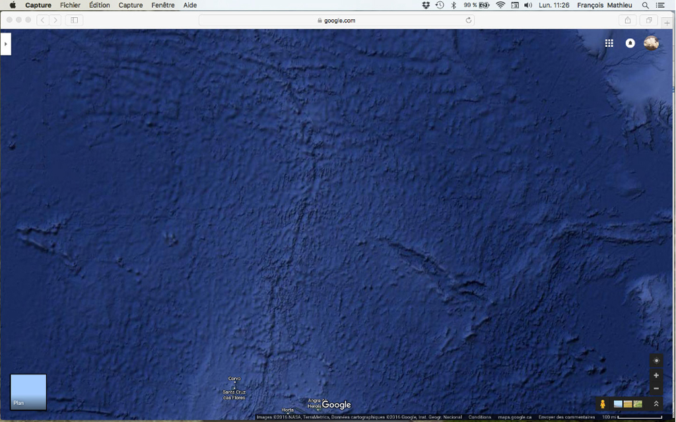
Task: Open the Google apps grid
Action: point(609,44)
